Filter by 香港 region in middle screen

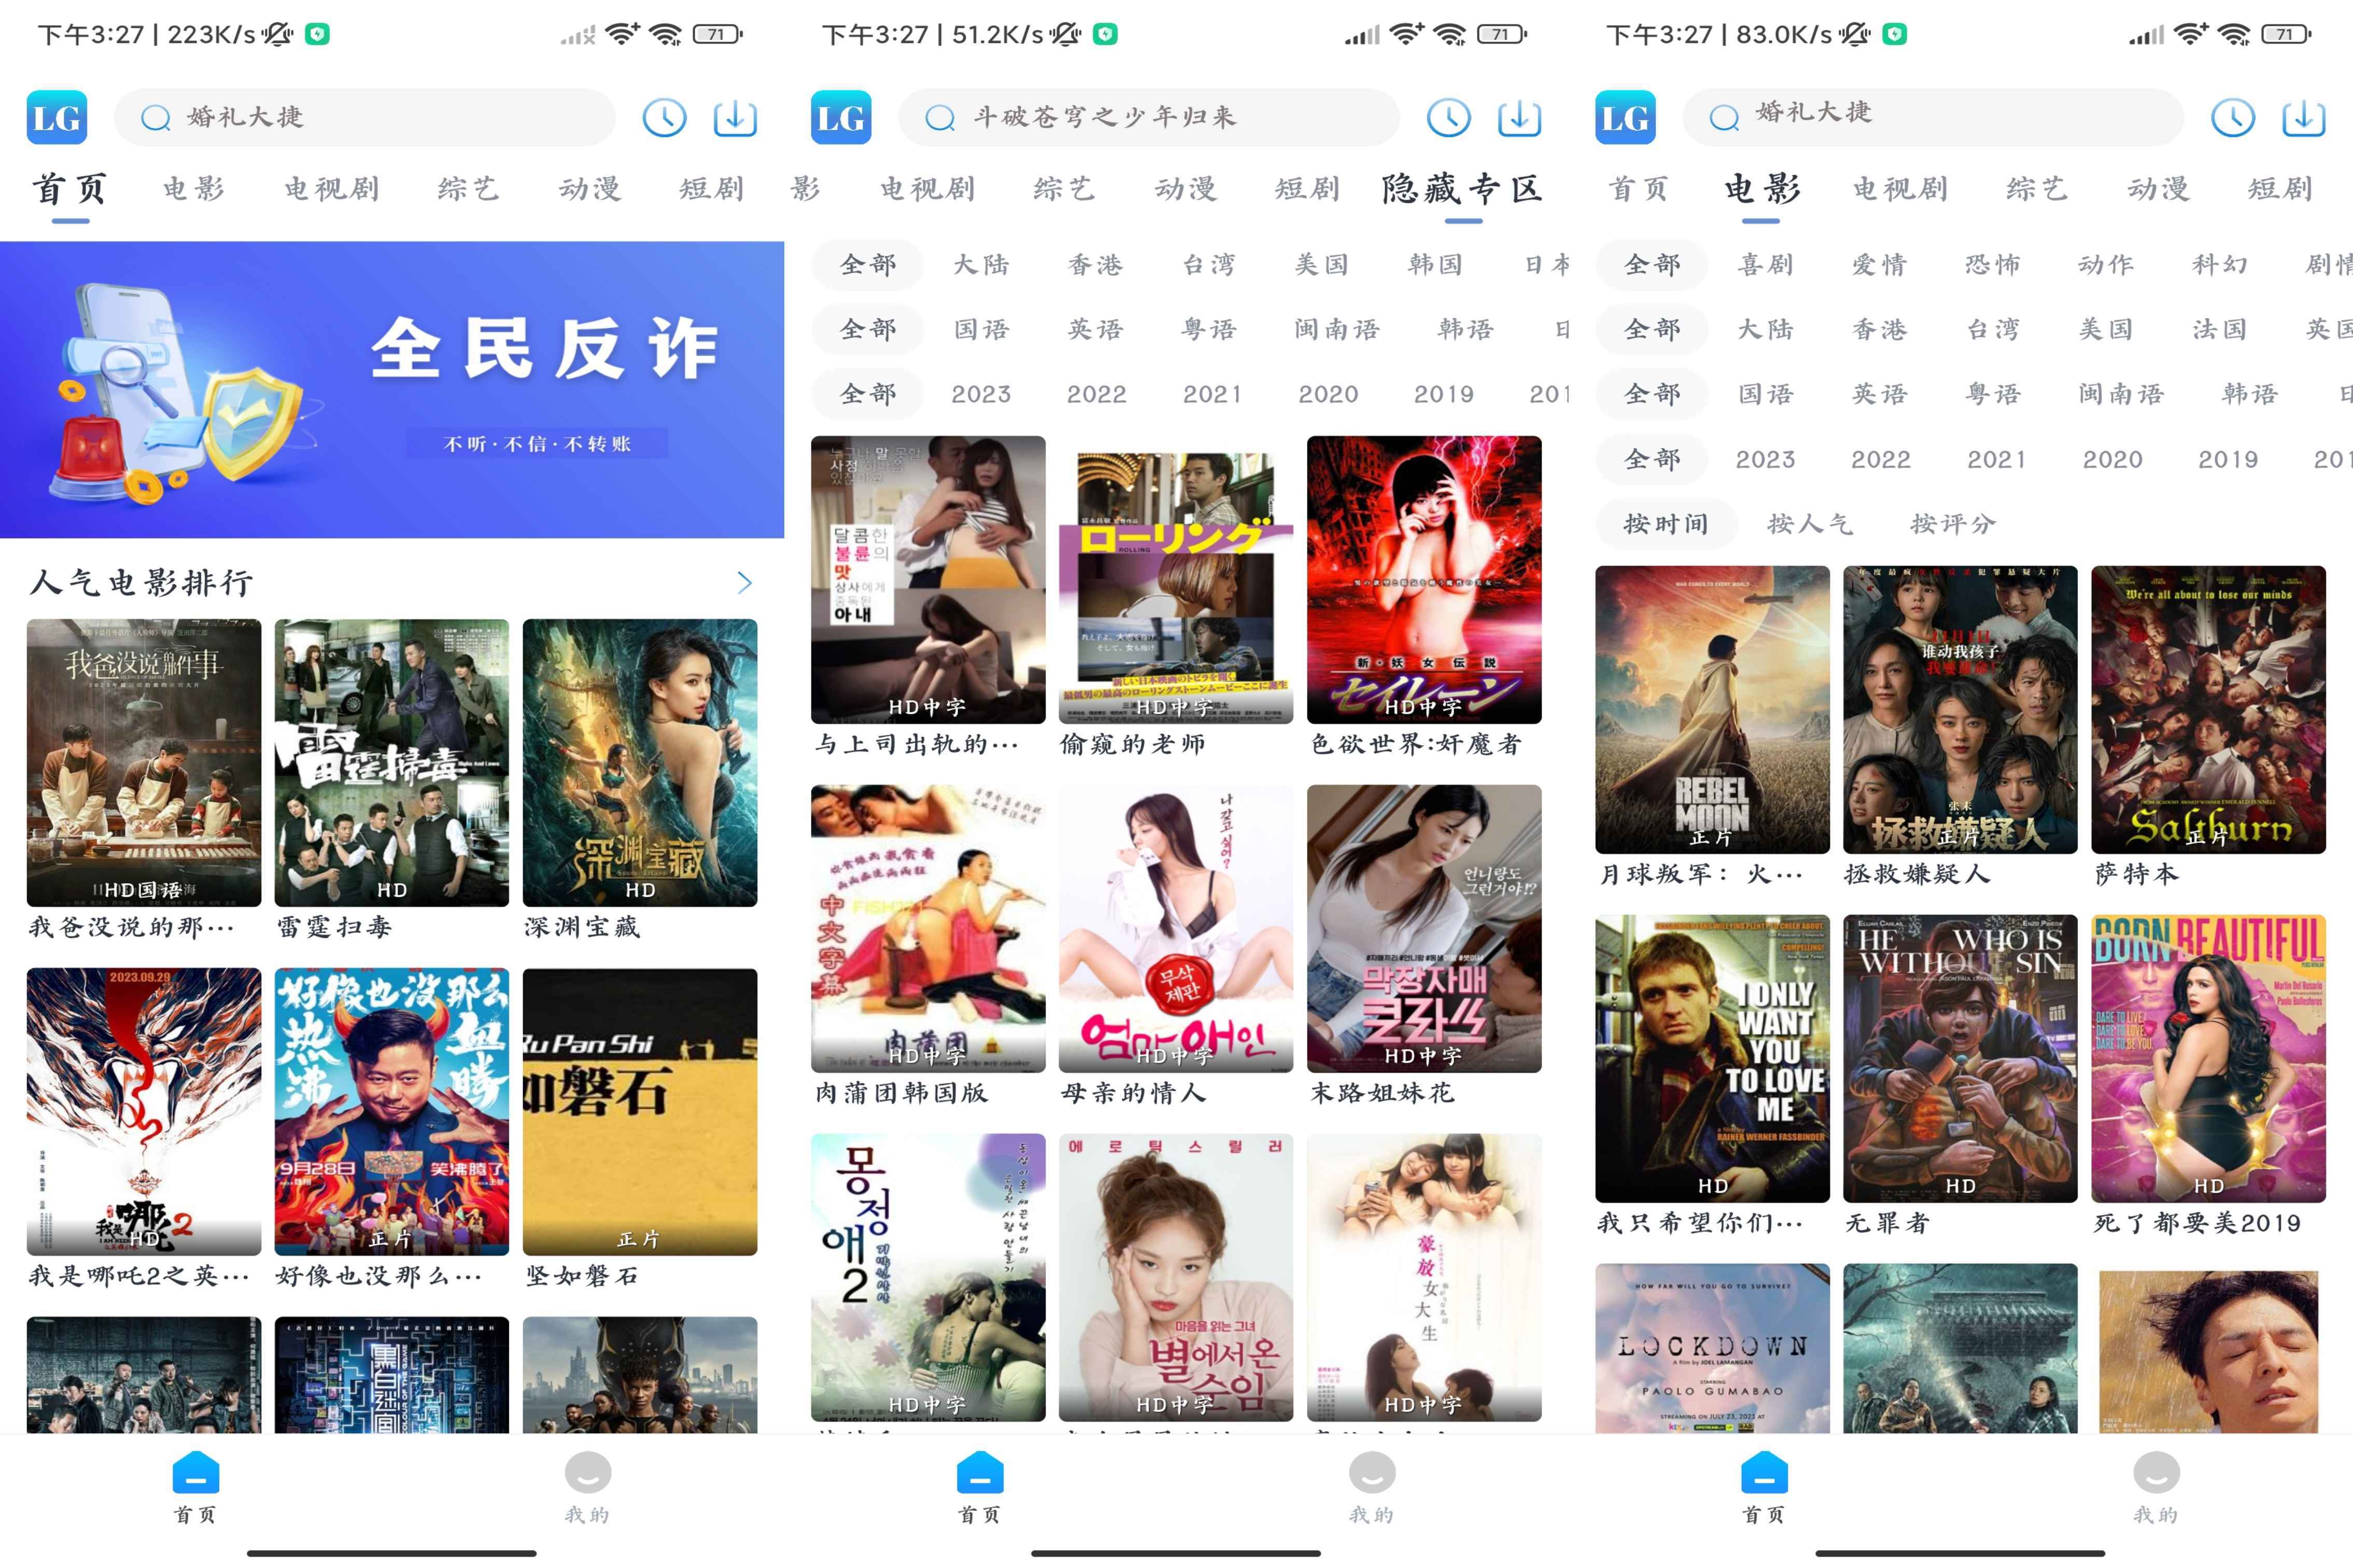(x=1095, y=265)
